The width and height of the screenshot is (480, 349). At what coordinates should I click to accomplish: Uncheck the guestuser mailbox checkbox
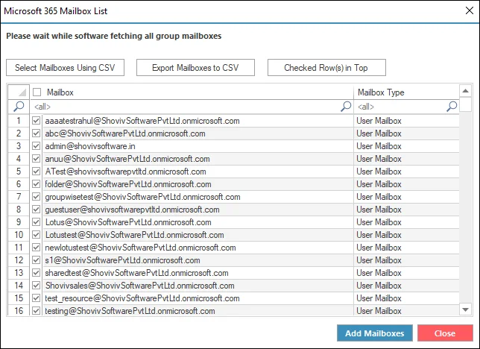[x=36, y=210]
